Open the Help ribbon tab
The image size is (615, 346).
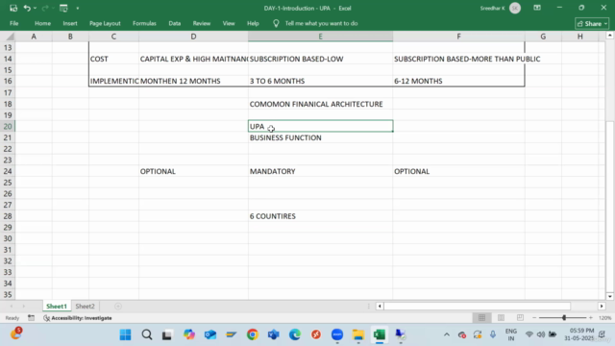[253, 23]
